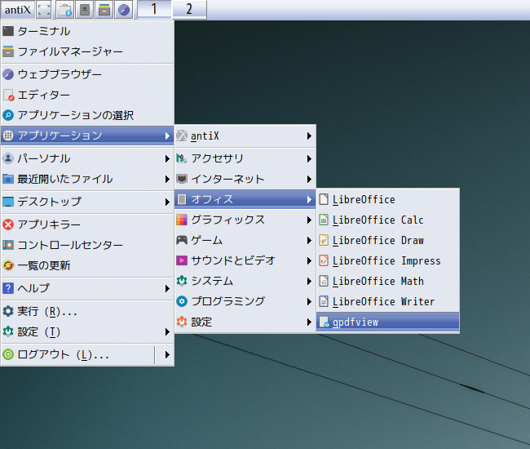Click the eject/unplug drive taskbar icon
The width and height of the screenshot is (530, 449).
[x=85, y=10]
